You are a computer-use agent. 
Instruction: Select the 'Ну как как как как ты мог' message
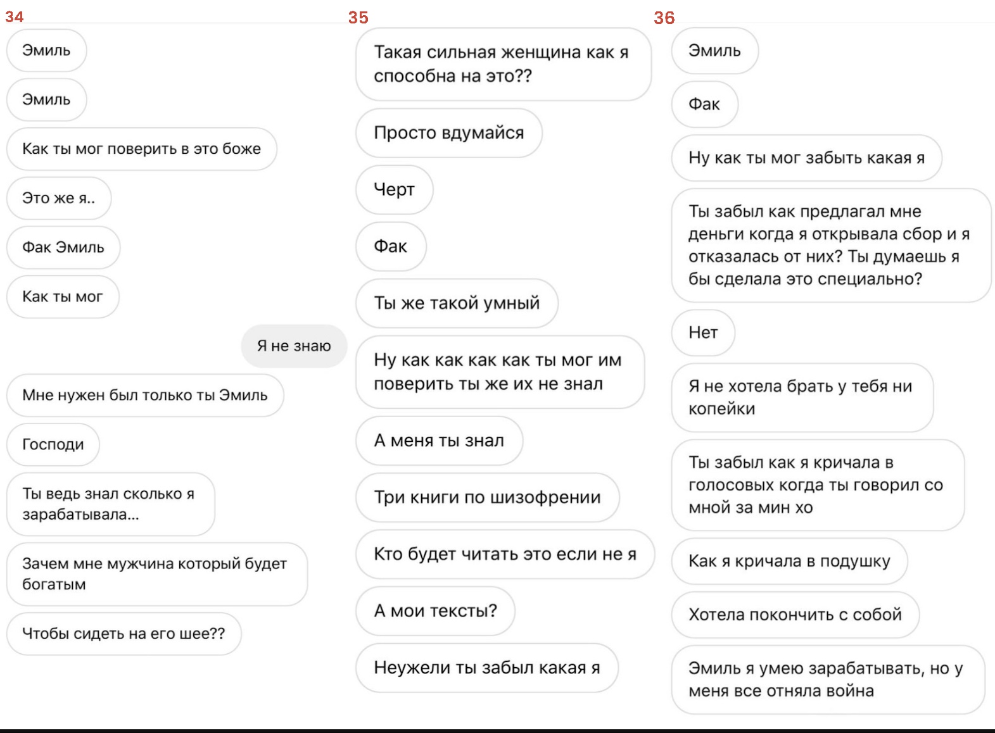(x=500, y=372)
